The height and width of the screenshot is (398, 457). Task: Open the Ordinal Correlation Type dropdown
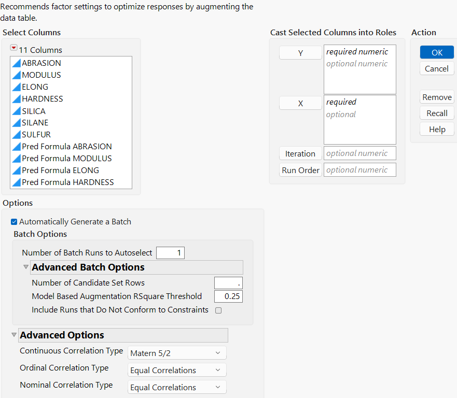tap(177, 369)
